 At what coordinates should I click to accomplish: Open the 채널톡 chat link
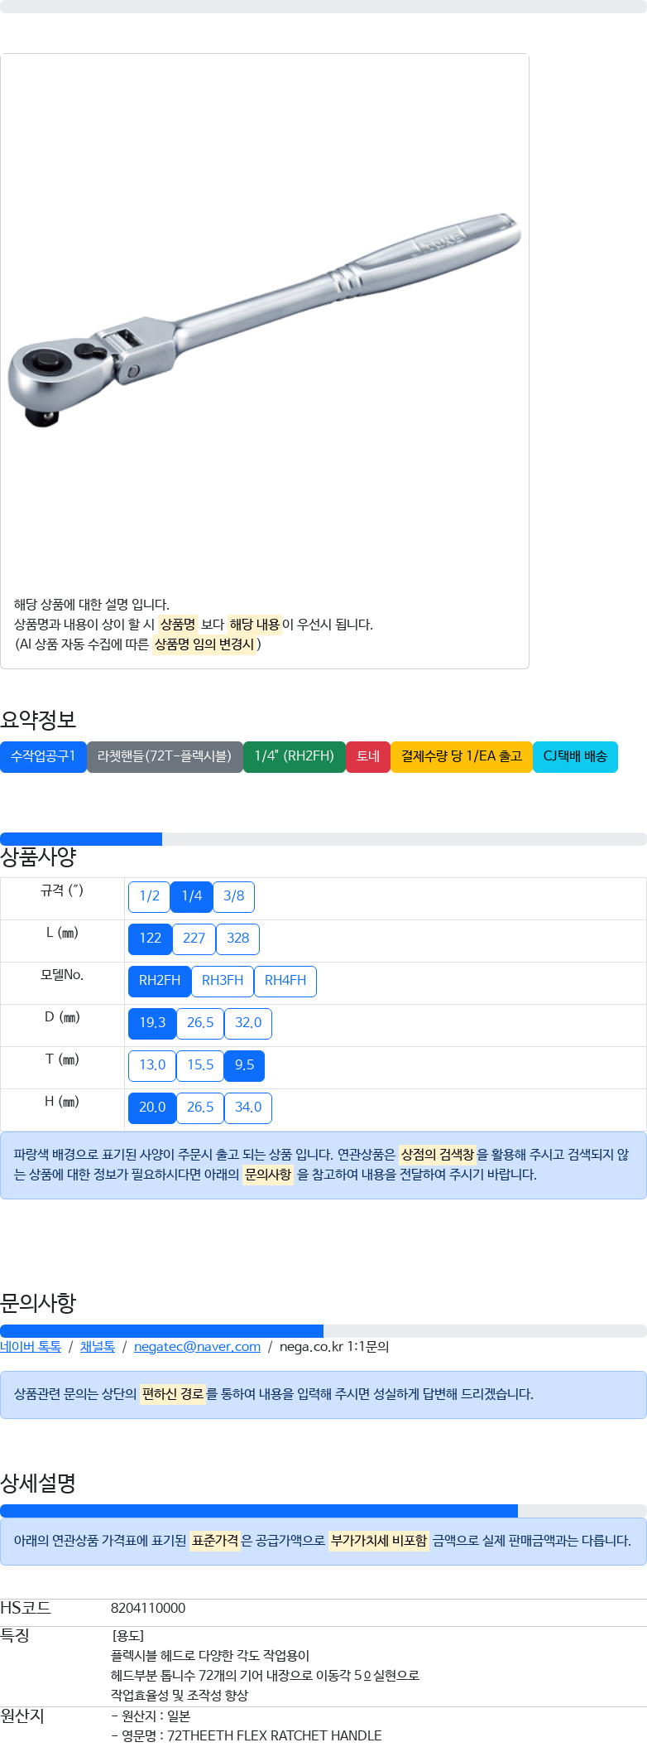[x=98, y=1347]
